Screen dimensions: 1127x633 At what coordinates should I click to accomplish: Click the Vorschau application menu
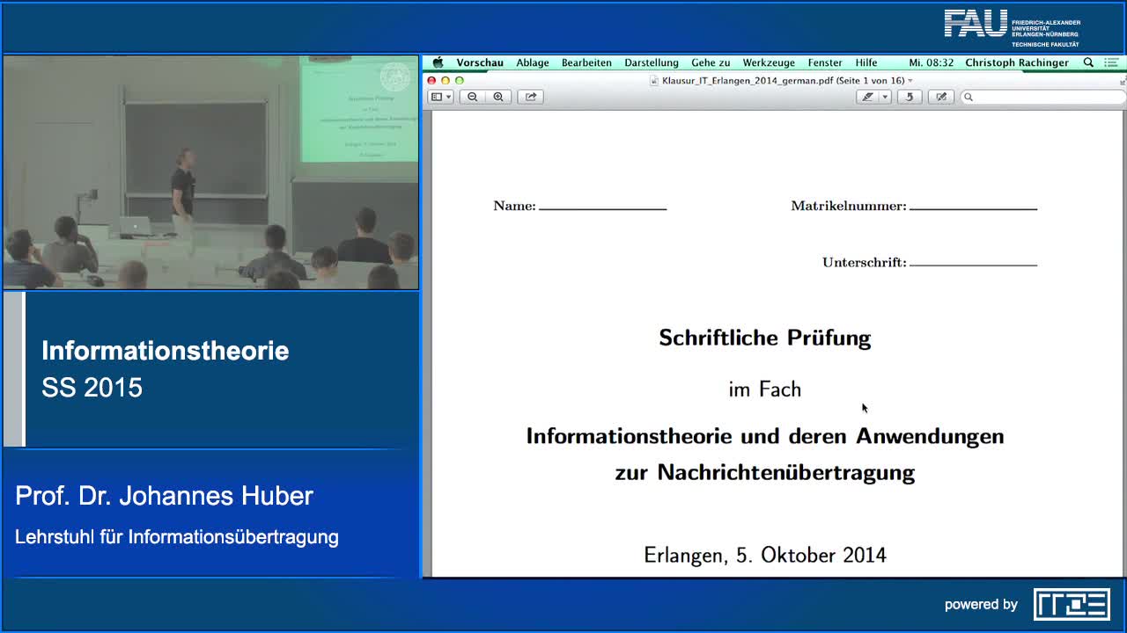[x=480, y=62]
